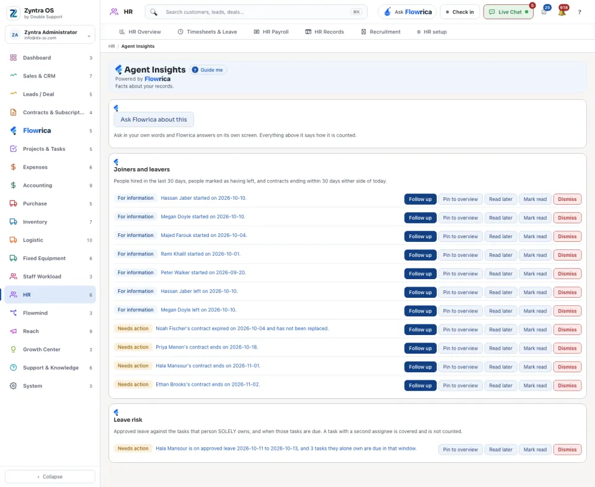The height and width of the screenshot is (487, 595).
Task: Click the tasks checklist icon with badge
Action: (544, 12)
